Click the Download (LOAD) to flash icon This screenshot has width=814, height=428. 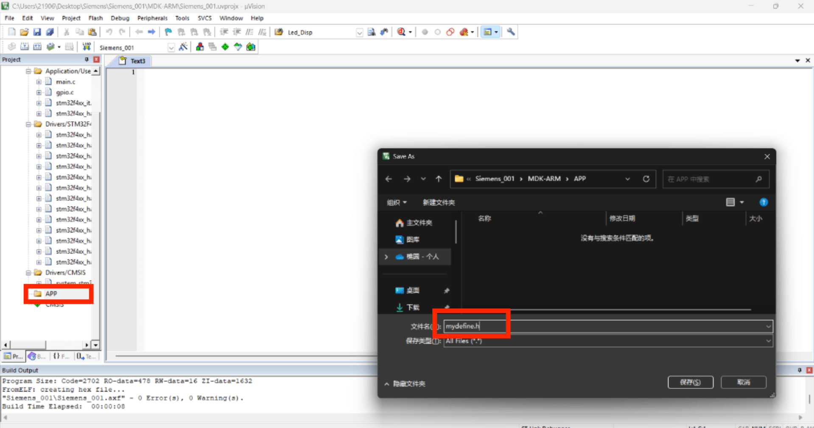(x=87, y=47)
